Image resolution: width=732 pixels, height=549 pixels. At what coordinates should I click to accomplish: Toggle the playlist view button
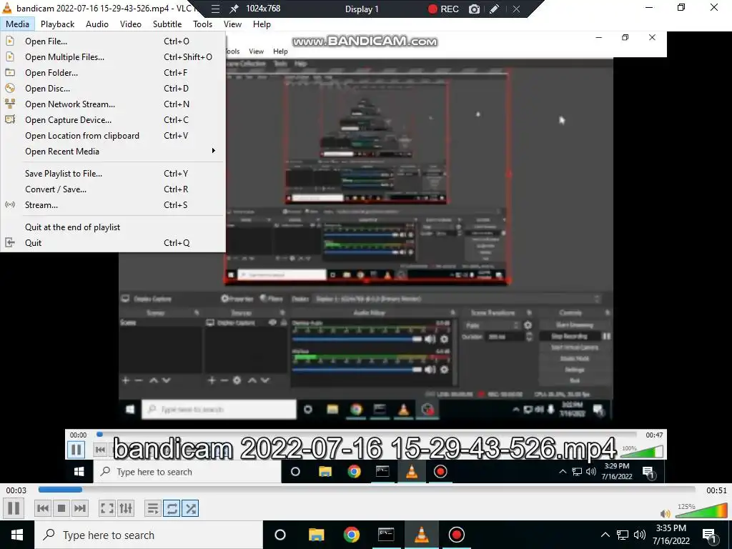153,508
